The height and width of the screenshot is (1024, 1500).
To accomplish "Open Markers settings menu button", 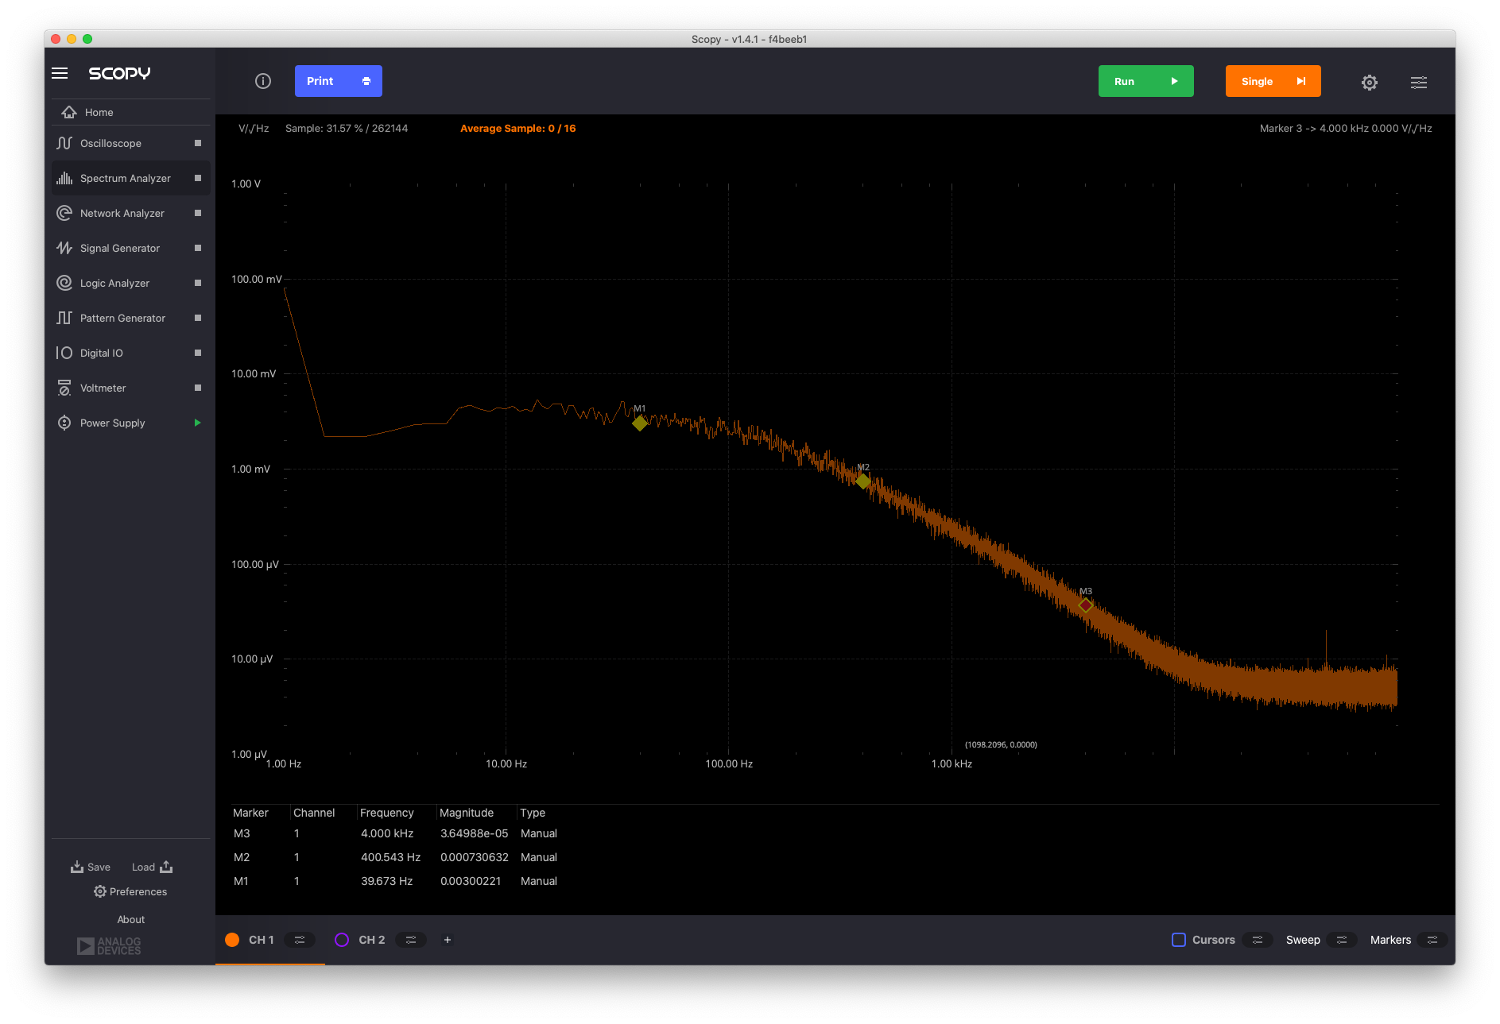I will (1432, 940).
